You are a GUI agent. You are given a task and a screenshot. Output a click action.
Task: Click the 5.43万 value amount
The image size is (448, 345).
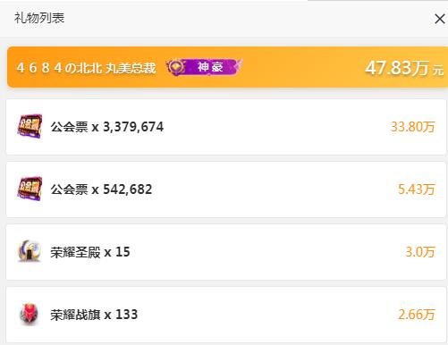[417, 189]
